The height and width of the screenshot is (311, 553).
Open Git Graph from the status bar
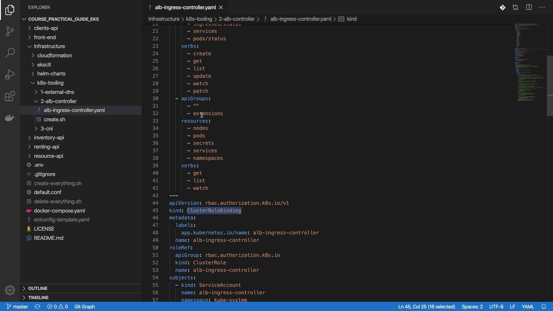(x=84, y=306)
